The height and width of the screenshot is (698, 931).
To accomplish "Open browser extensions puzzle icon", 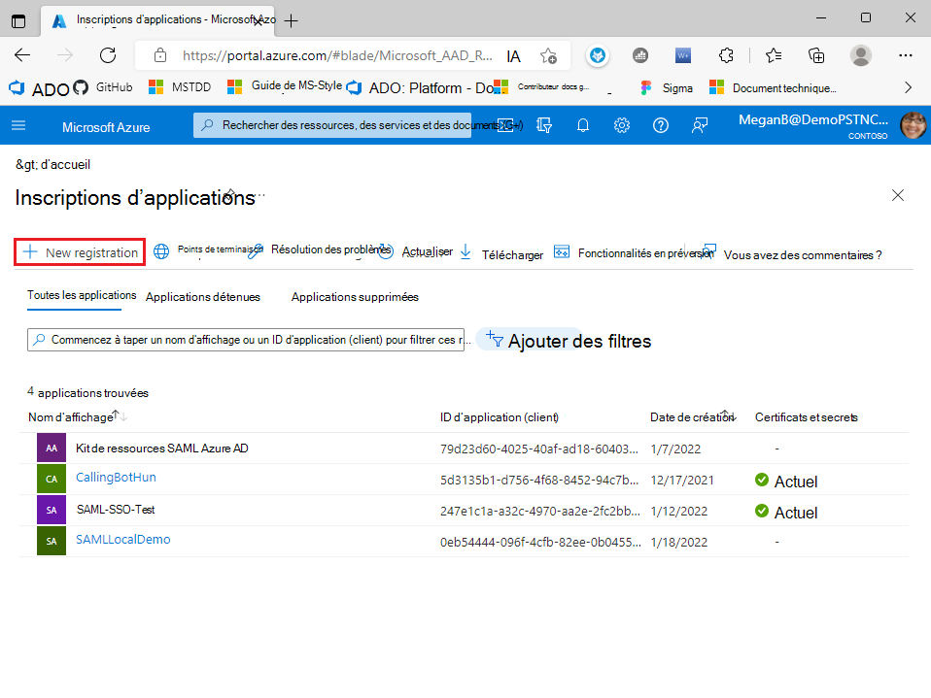I will pyautogui.click(x=726, y=55).
